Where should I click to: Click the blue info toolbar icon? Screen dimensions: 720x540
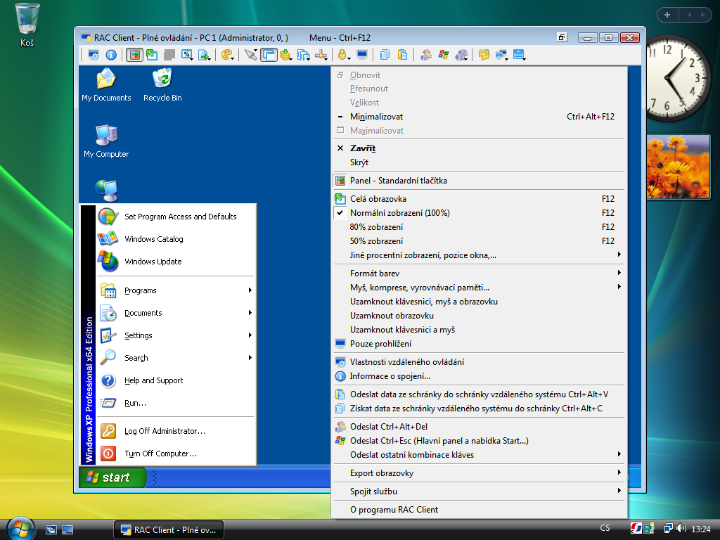click(111, 55)
